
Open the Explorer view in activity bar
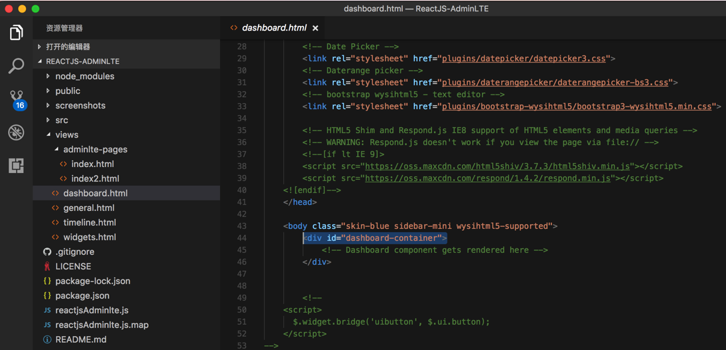(16, 32)
